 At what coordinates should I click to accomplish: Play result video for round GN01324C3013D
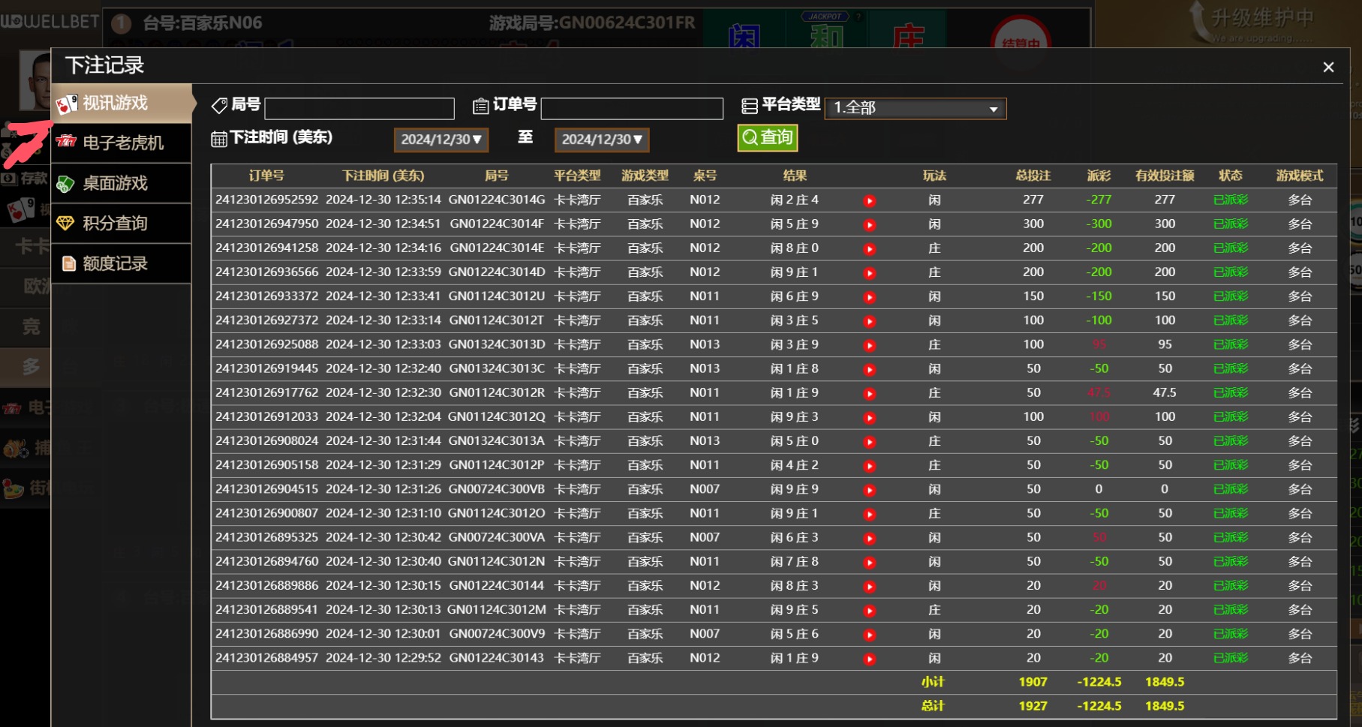(869, 345)
